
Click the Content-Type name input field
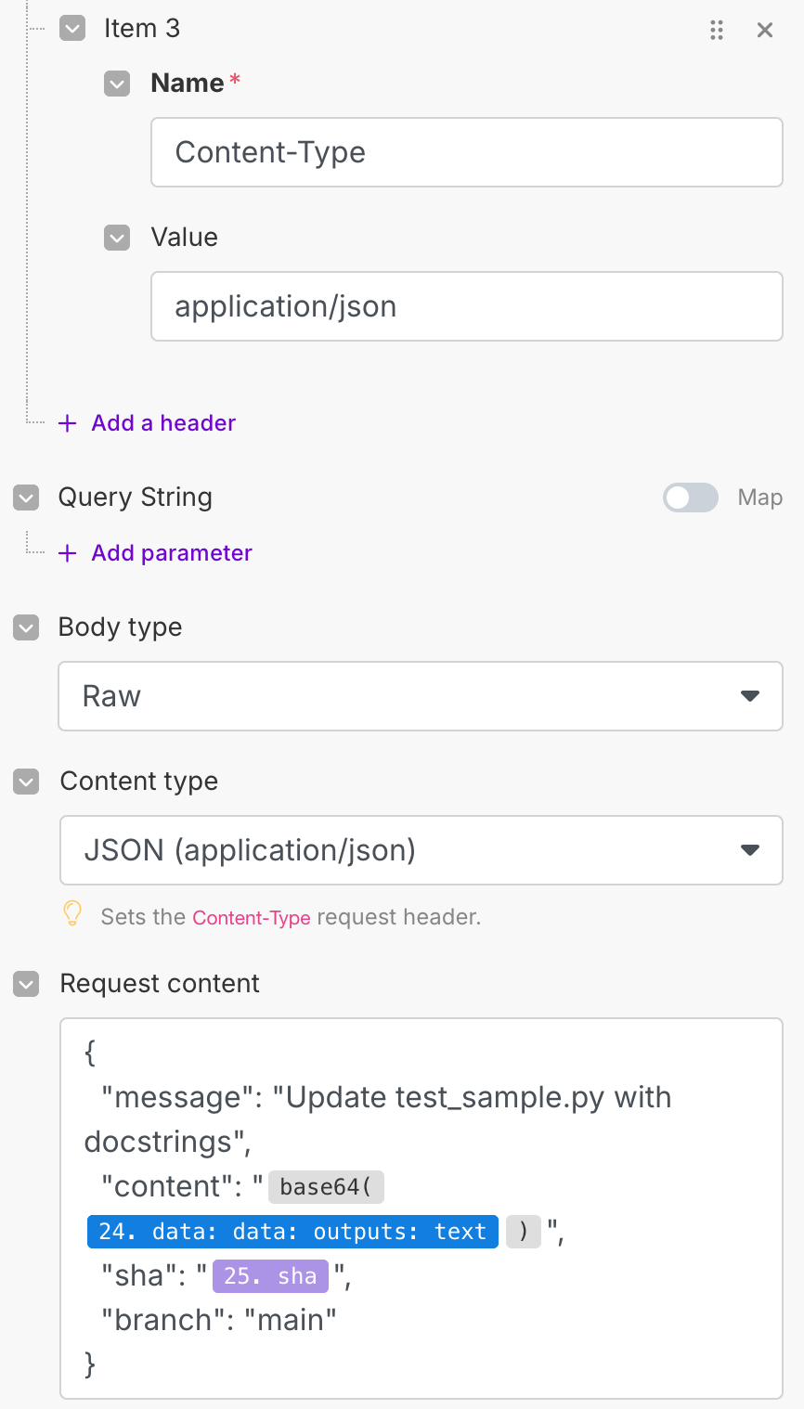466,152
